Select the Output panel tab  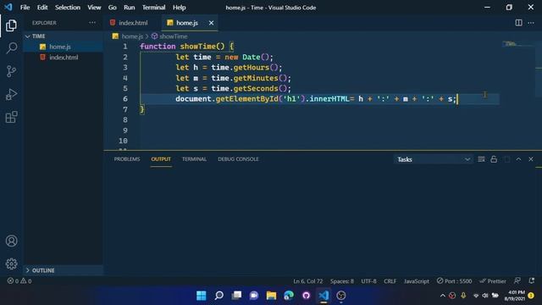161,159
